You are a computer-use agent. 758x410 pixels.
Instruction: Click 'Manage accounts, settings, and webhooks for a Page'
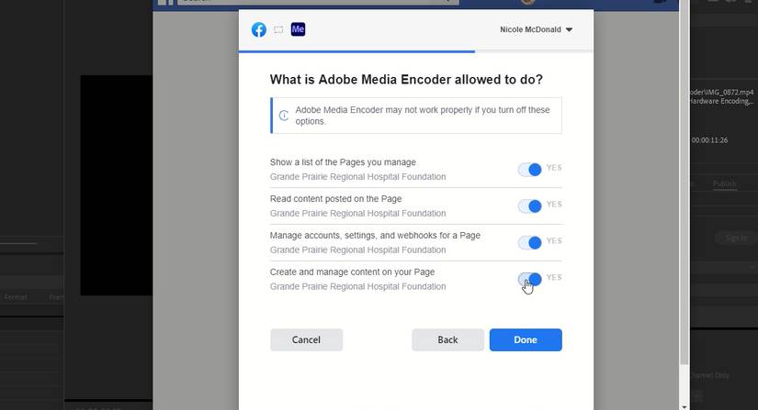(375, 236)
